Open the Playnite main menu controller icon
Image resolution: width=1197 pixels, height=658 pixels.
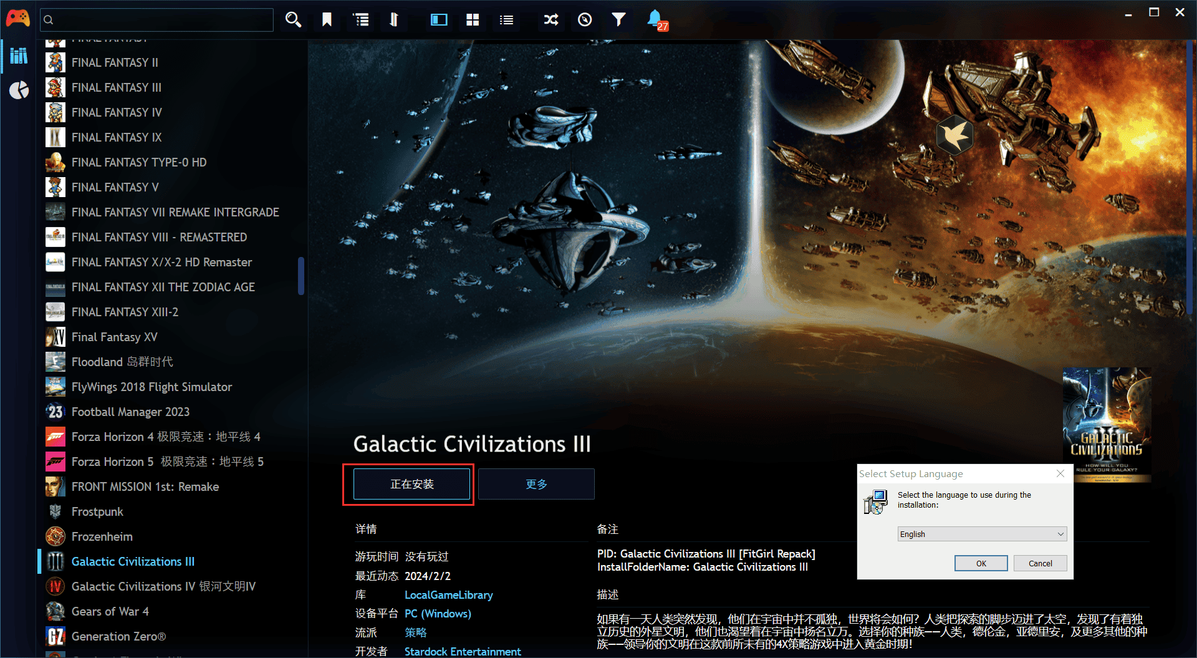pyautogui.click(x=17, y=19)
